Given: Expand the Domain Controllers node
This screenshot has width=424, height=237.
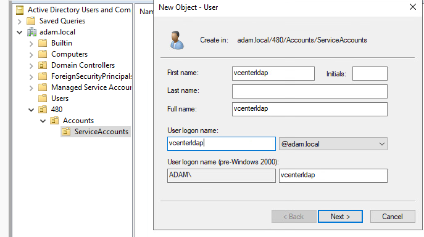Looking at the screenshot, I should [x=31, y=65].
